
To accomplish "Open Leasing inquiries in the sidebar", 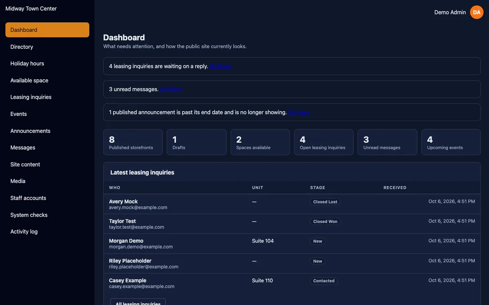I will 47,97.
